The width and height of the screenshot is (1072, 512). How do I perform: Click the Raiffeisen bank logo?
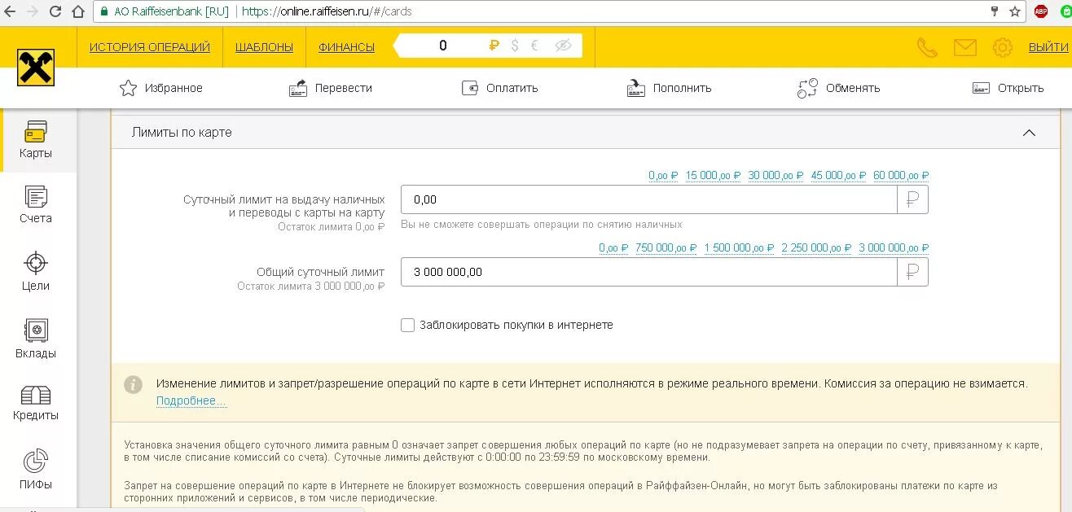coord(36,67)
